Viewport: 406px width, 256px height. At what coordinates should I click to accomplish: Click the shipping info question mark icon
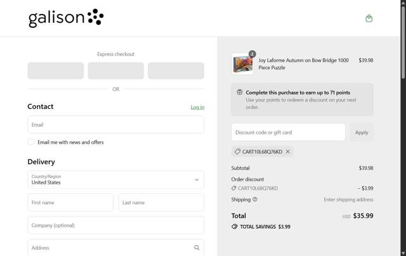pos(255,200)
